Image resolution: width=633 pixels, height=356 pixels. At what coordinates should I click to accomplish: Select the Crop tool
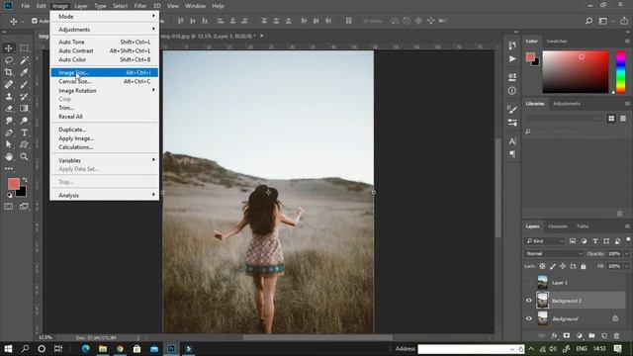[x=9, y=72]
